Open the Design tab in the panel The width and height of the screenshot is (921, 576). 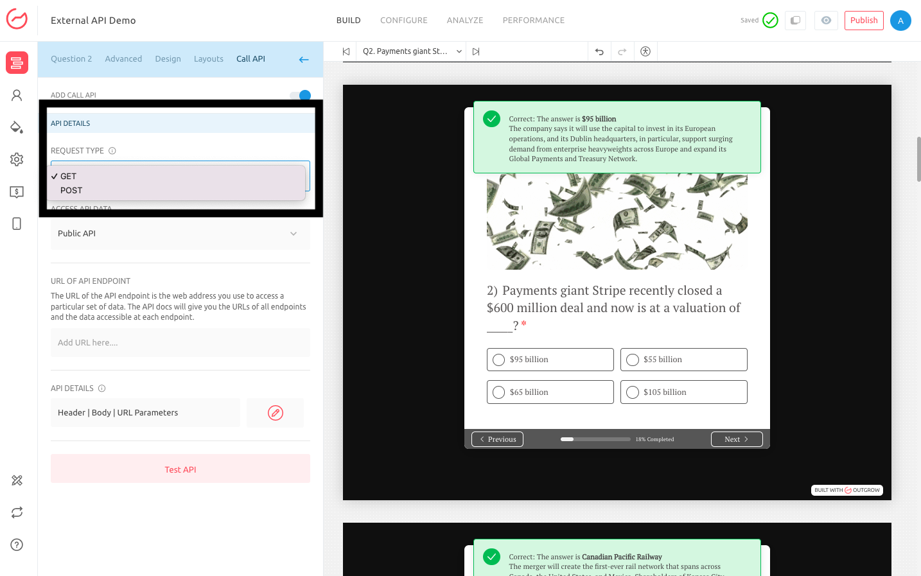click(x=168, y=59)
